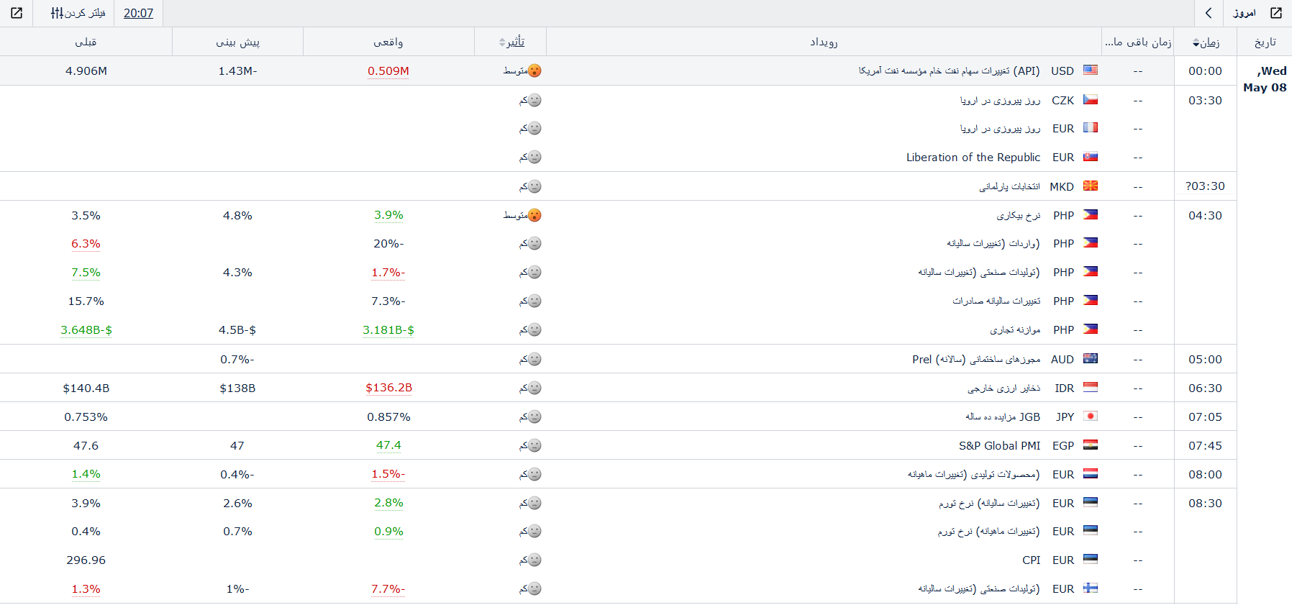Open the filter settings button
Viewport: 1297px width, 605px height.
coord(78,13)
